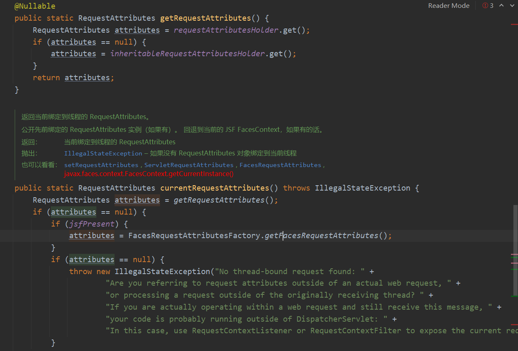Screen dimensions: 518x351
Task: Click the FacesRequestAttributesFactory class name
Action: pyautogui.click(x=194, y=236)
